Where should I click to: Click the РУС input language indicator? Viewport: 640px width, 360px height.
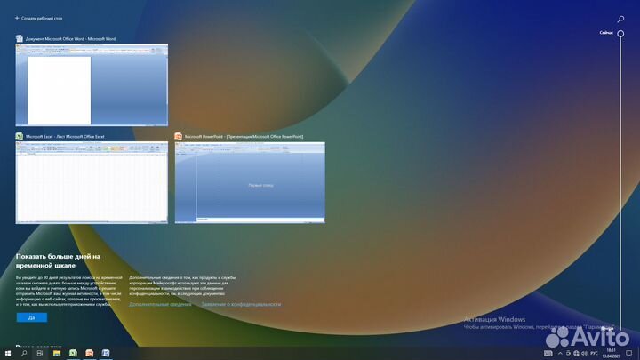pos(595,354)
